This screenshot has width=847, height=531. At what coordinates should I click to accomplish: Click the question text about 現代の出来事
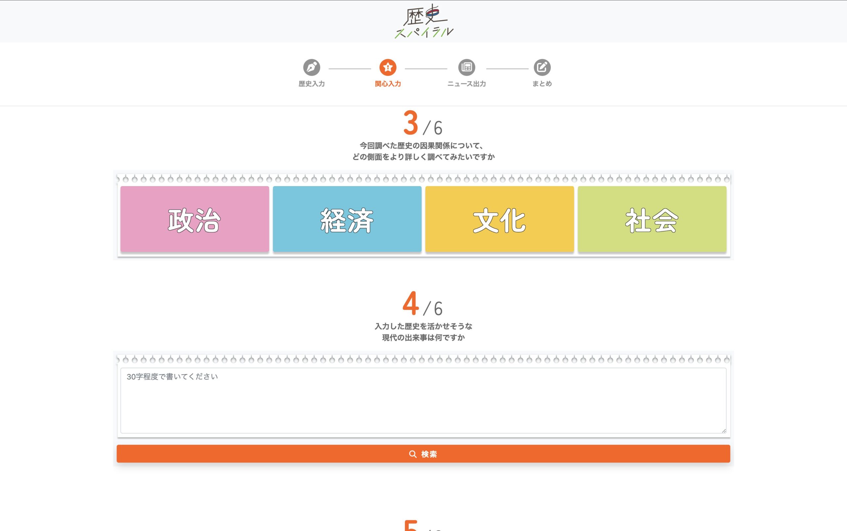423,332
